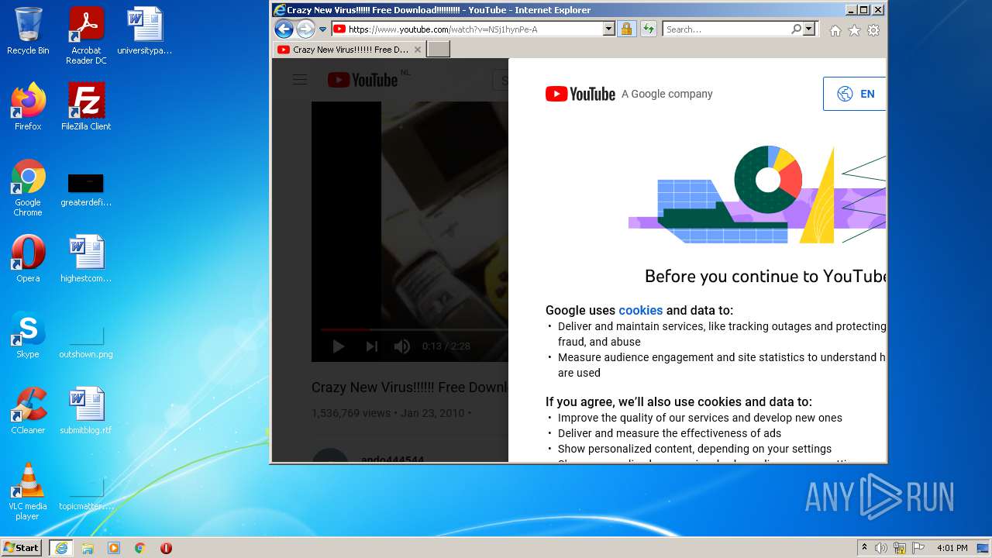Click the YouTube logo in page header
The width and height of the screenshot is (992, 558).
pos(363,80)
